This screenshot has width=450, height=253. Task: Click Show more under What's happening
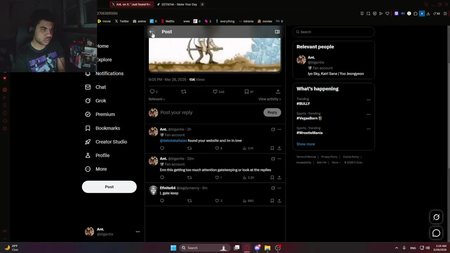pos(306,144)
